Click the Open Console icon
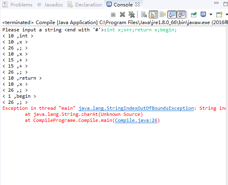The image size is (228, 185). (219, 14)
